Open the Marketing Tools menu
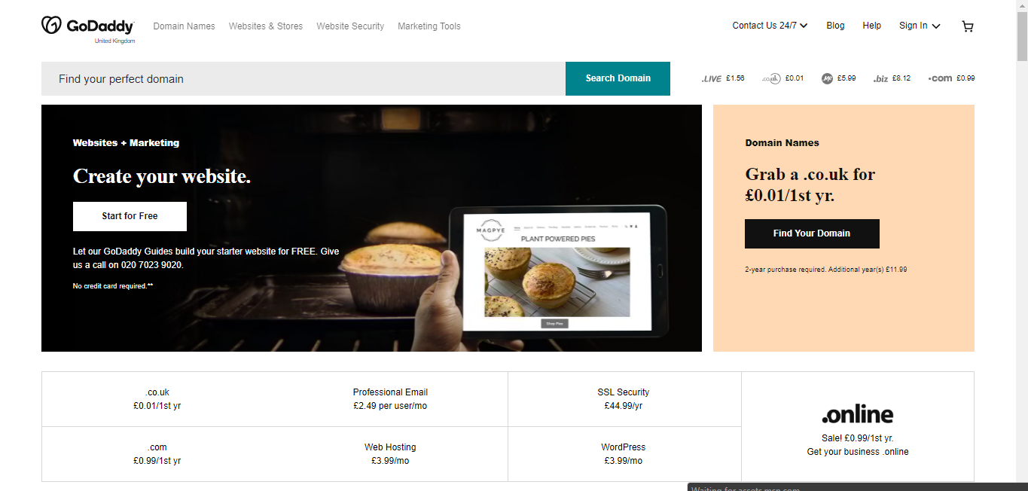 (429, 26)
